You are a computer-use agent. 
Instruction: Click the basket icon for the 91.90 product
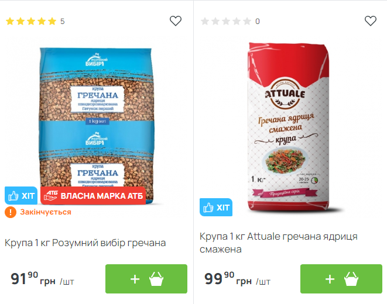click(x=156, y=279)
